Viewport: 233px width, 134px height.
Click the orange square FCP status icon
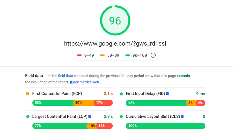(28, 94)
